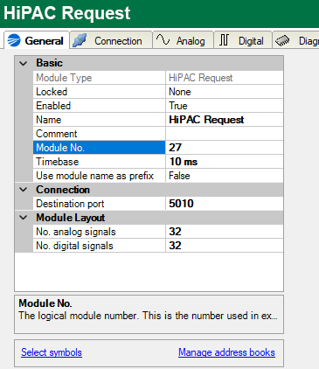
Task: Select the highlighted Module No. label
Action: [x=99, y=148]
